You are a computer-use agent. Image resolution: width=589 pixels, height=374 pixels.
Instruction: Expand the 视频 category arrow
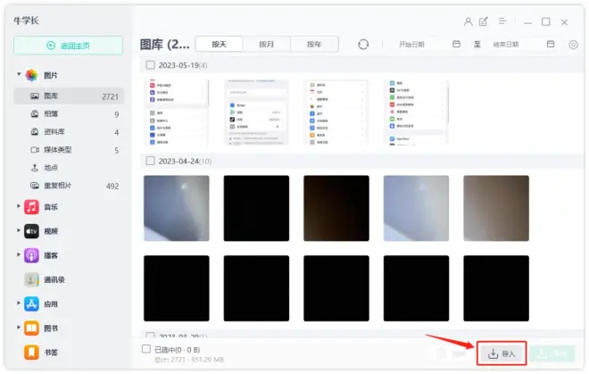coord(19,230)
